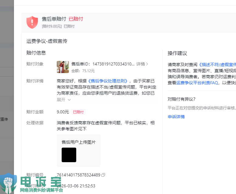Select the 宣传 item in left sidebar
Screen dimensions: 236x194
pos(4,119)
